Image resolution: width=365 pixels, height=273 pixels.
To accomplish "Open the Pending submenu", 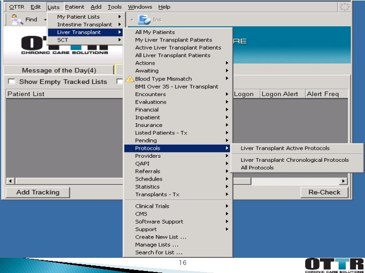I will [177, 140].
